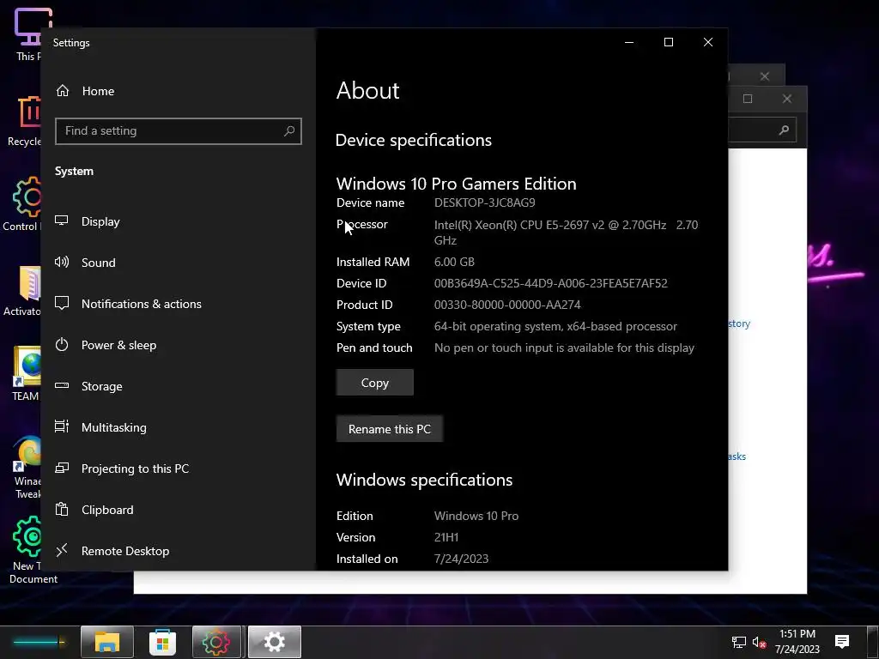Open the Winaero Tweaker desktop shortcut
This screenshot has width=879, height=659.
pos(27,468)
